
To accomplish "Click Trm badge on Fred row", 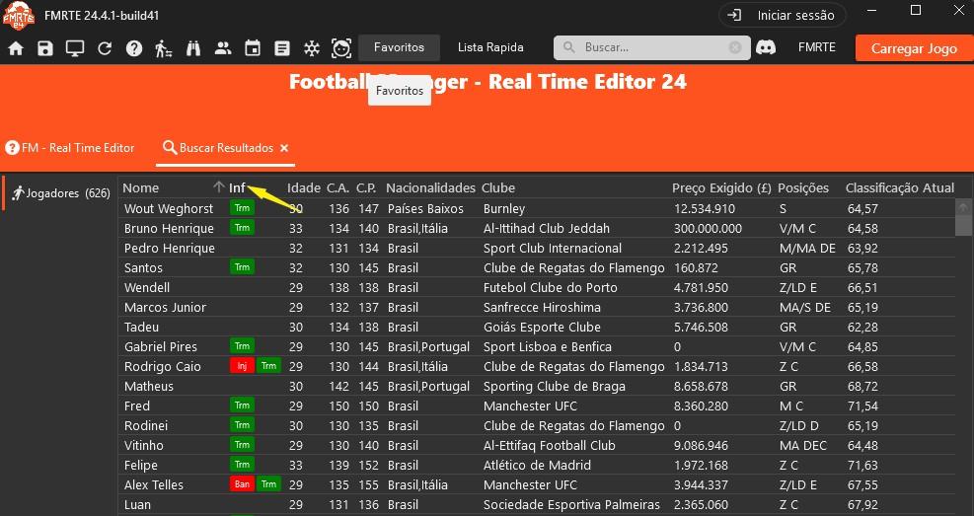I will (x=242, y=405).
